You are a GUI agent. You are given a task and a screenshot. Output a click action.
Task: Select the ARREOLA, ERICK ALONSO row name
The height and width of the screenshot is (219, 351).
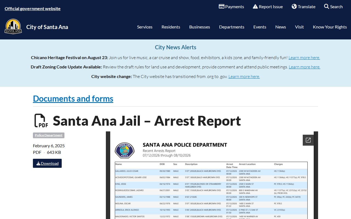pyautogui.click(x=127, y=210)
